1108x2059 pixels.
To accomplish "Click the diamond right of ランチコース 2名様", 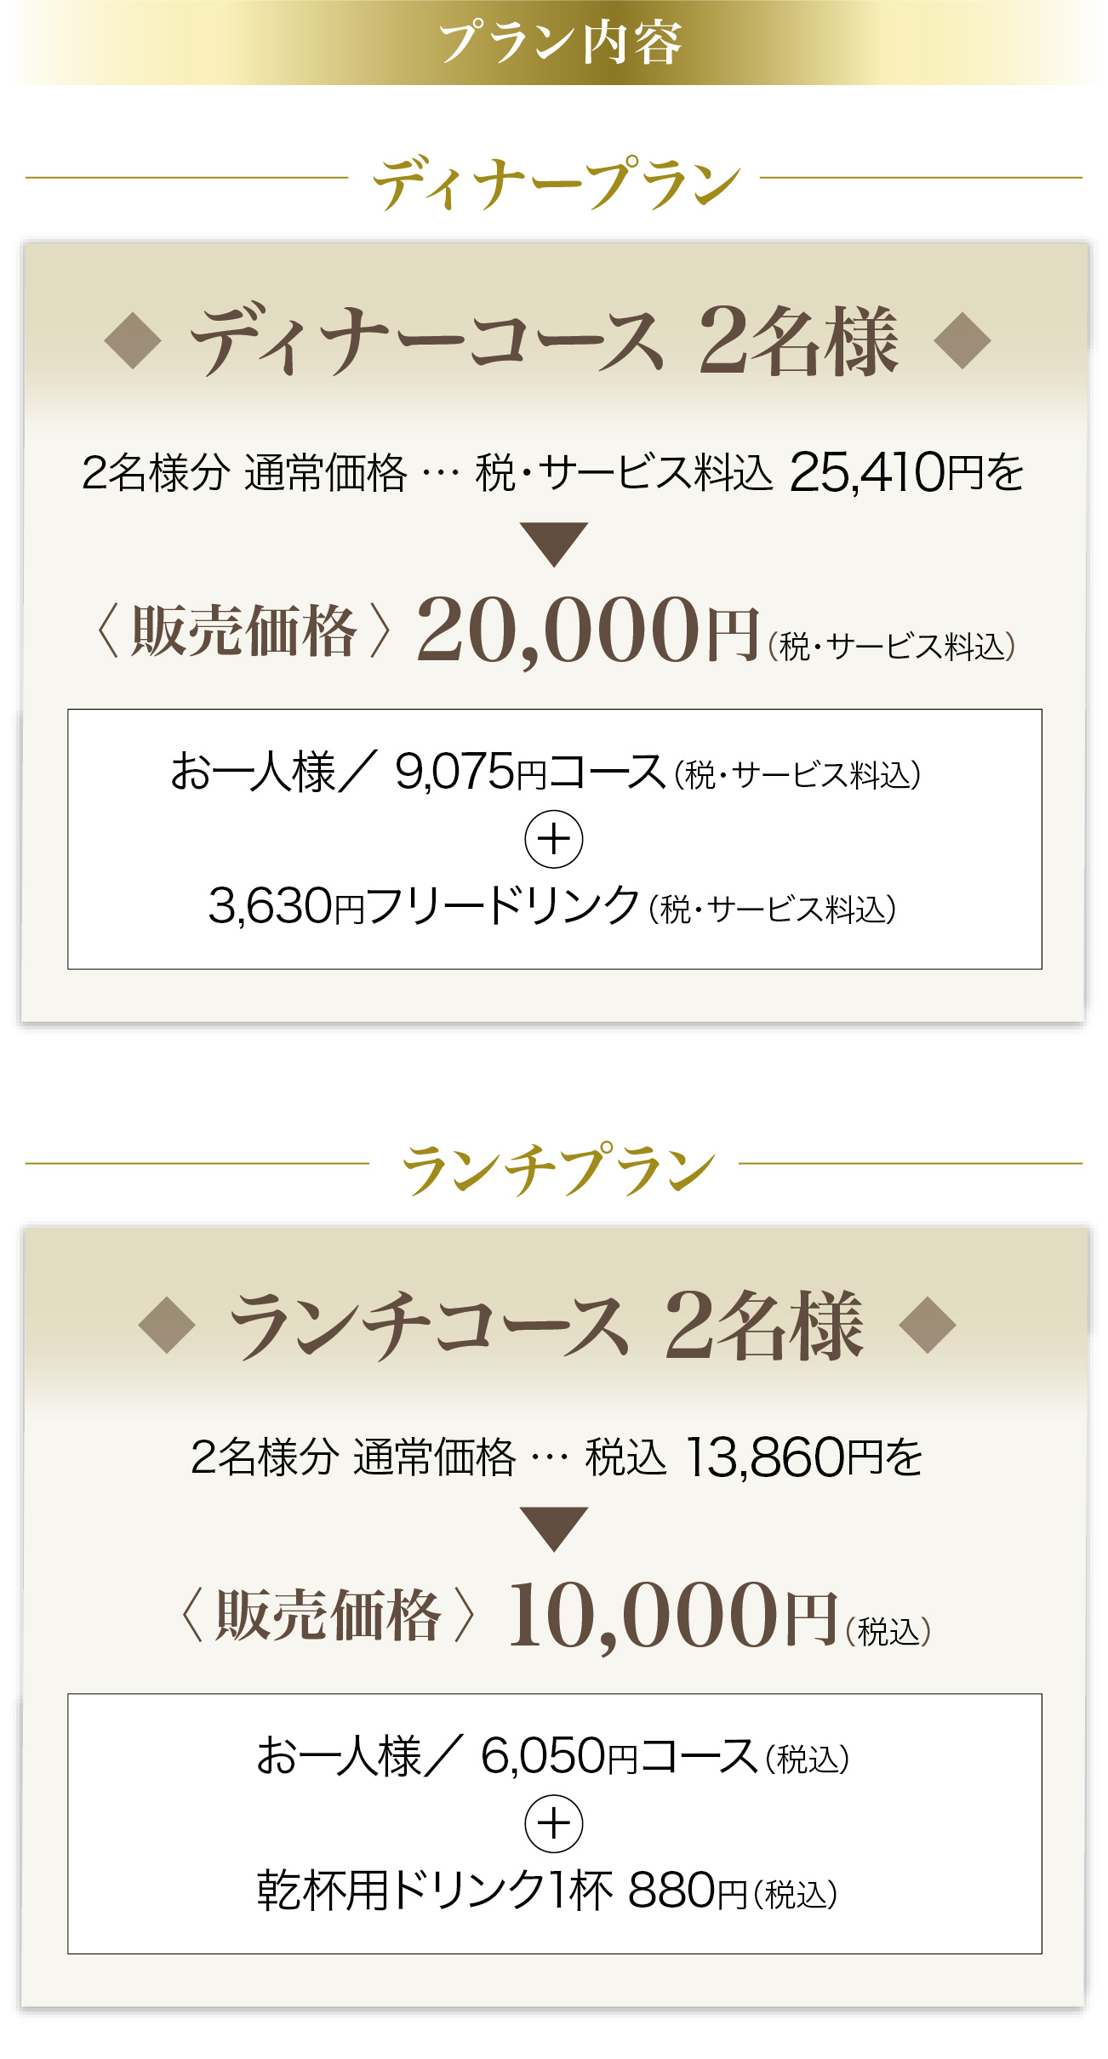I will (927, 1325).
